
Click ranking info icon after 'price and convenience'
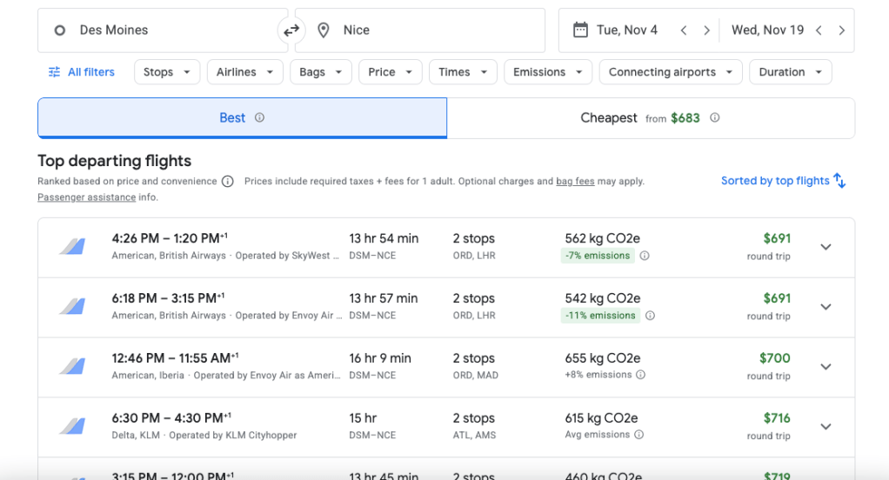click(x=227, y=182)
